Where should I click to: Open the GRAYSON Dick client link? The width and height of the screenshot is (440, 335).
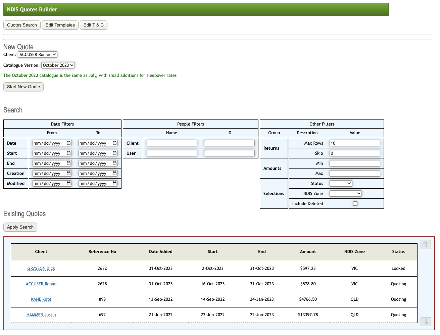41,269
